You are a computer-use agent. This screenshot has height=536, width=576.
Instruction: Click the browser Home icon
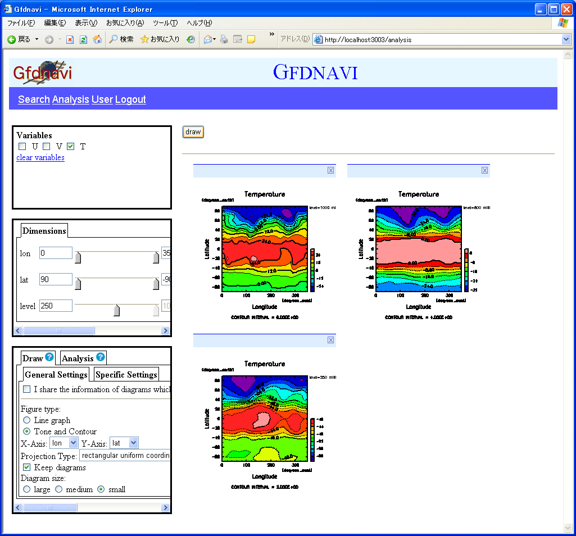tap(97, 39)
